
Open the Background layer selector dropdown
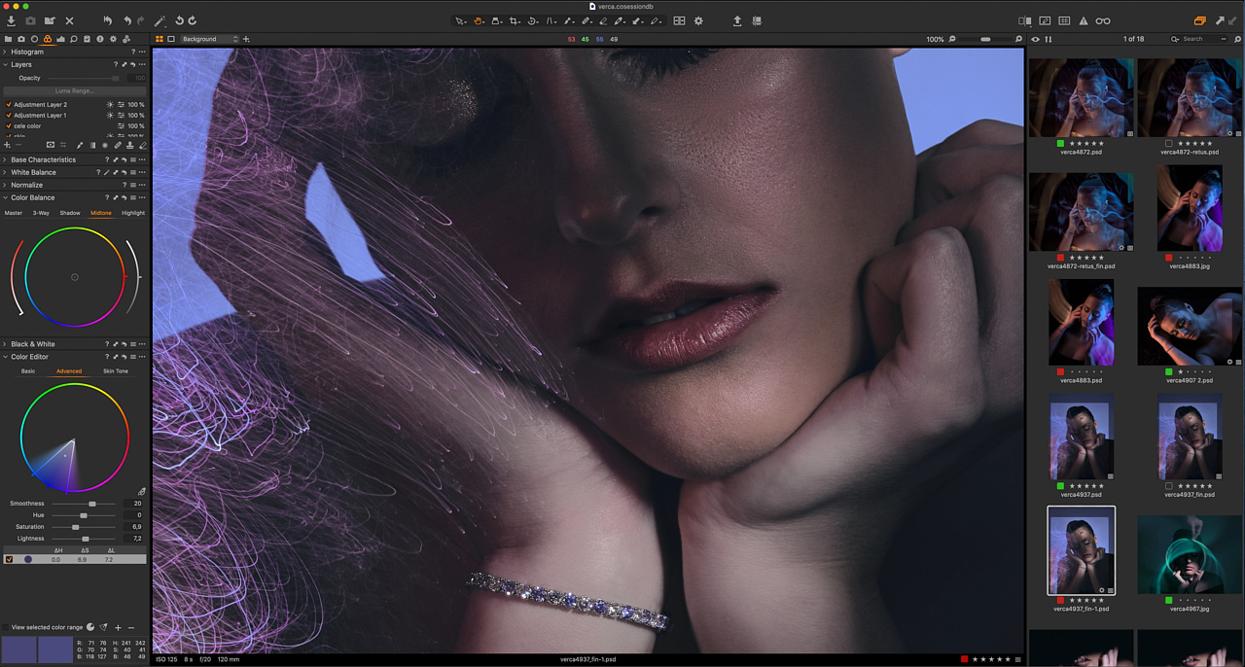(209, 39)
